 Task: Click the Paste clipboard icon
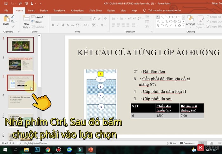(6, 18)
